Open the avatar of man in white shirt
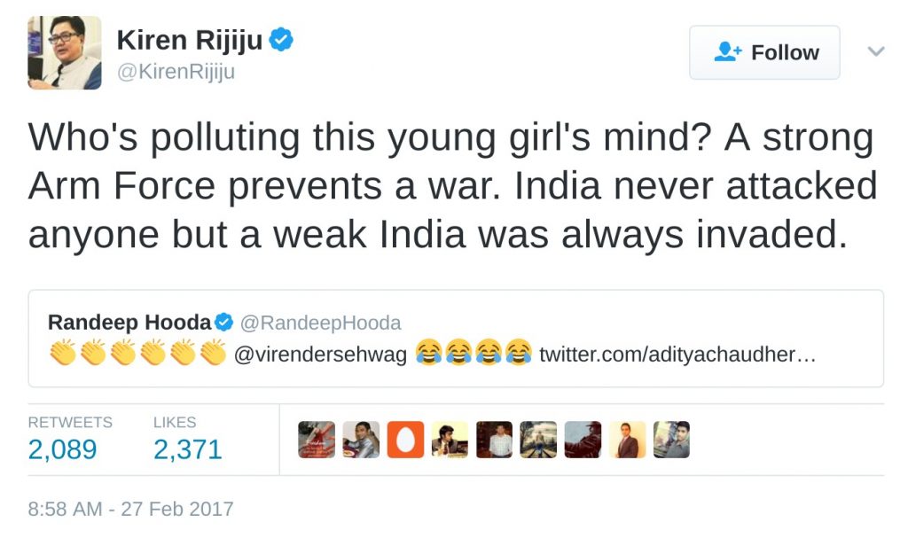This screenshot has height=538, width=908. (494, 440)
